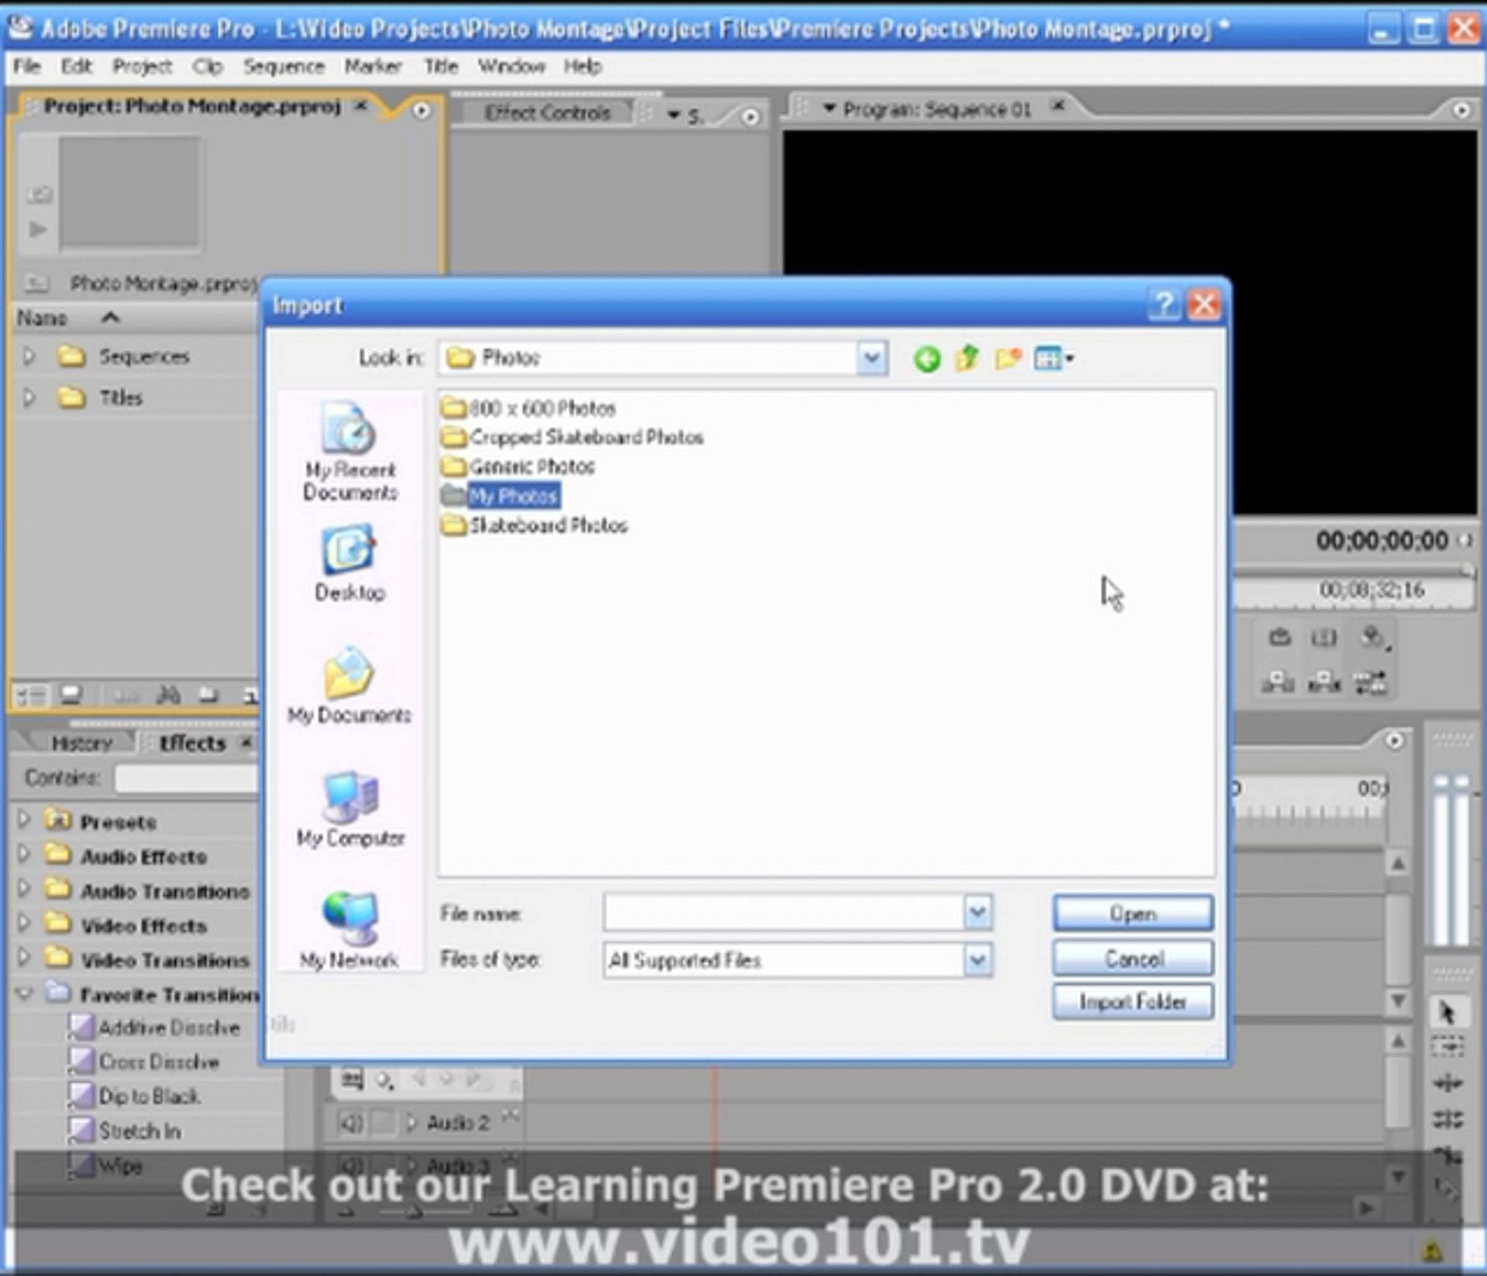Image resolution: width=1487 pixels, height=1276 pixels.
Task: Expand the Sequences bin
Action: [x=29, y=356]
